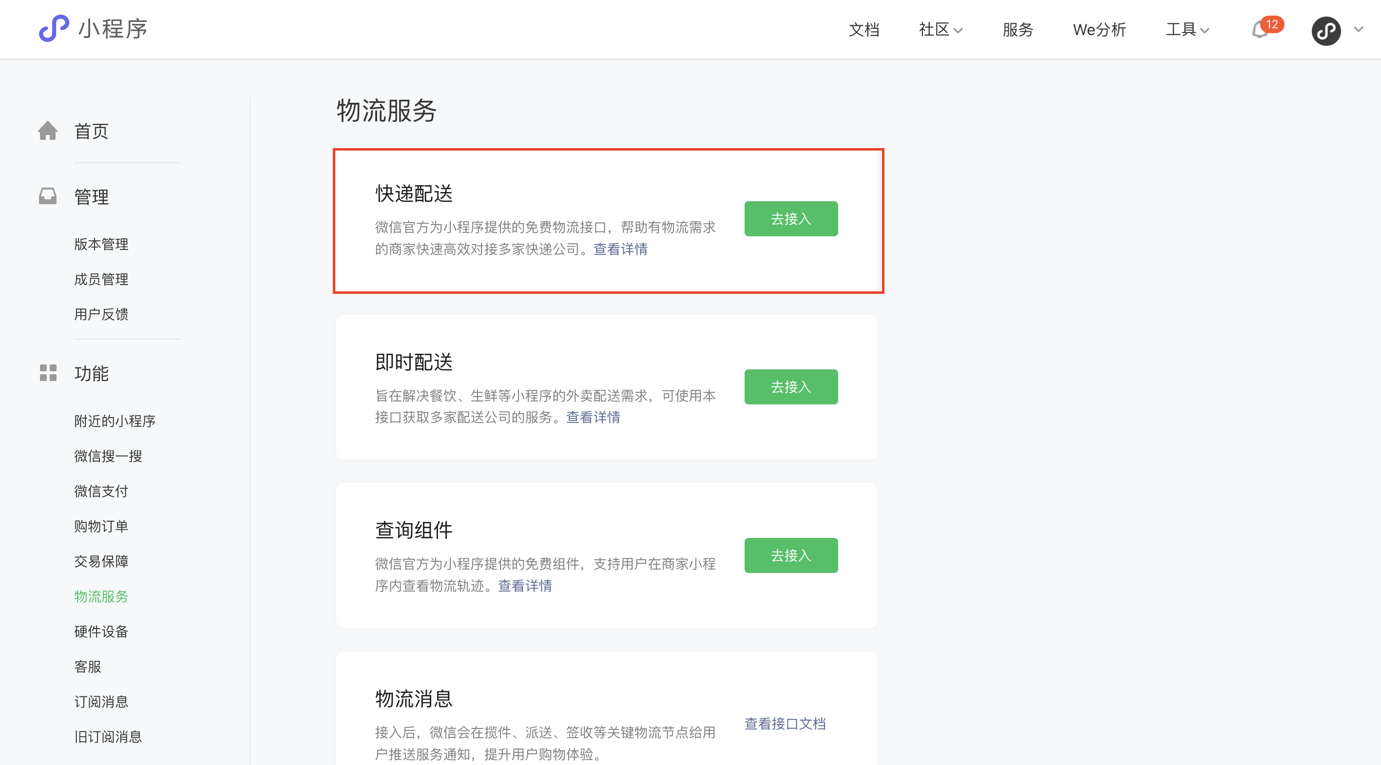Click 去接入 button for 即时配送

(791, 386)
